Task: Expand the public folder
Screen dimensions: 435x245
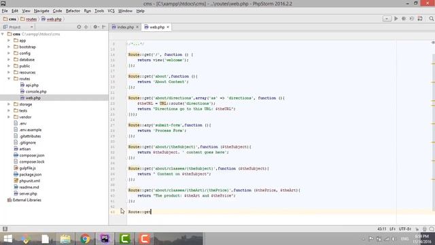Action: 9,66
